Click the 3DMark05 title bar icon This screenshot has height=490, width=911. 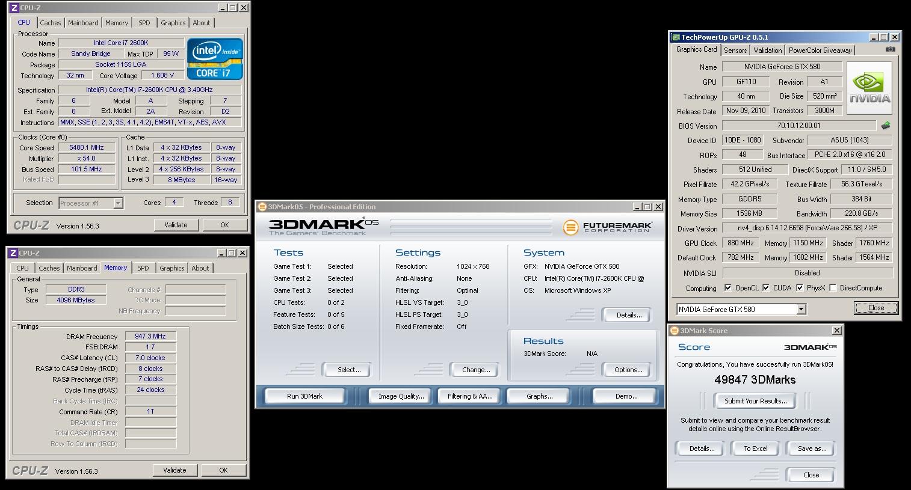[x=262, y=207]
